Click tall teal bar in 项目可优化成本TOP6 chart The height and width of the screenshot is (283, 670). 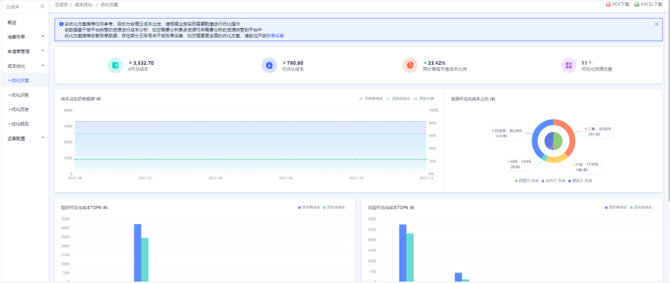point(410,258)
